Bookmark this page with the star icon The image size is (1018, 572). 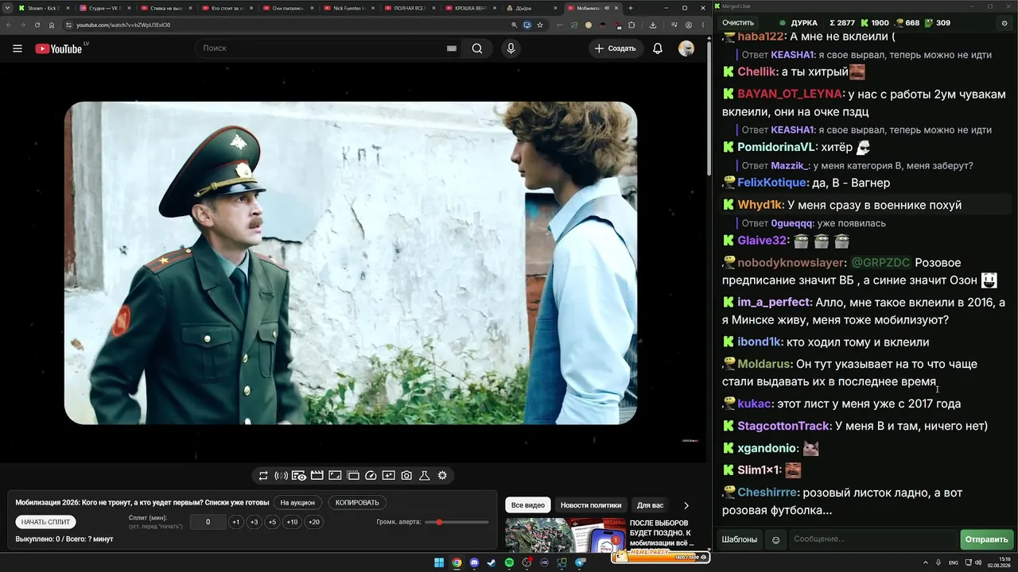point(540,25)
